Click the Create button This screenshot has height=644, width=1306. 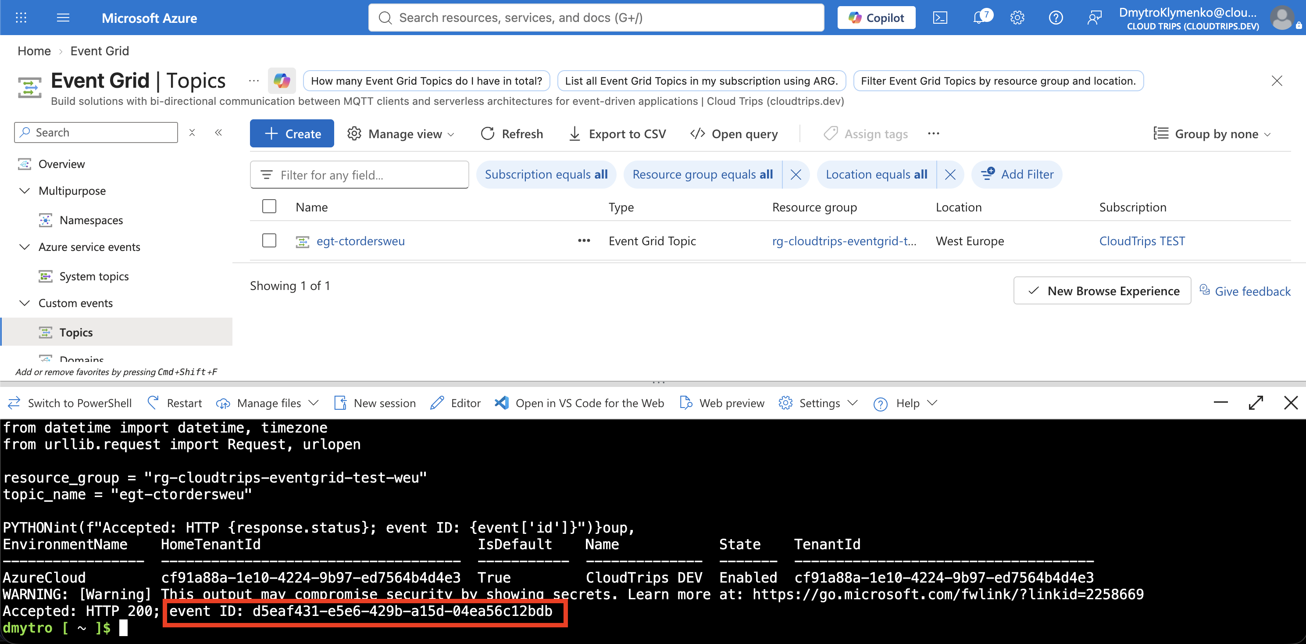(292, 134)
